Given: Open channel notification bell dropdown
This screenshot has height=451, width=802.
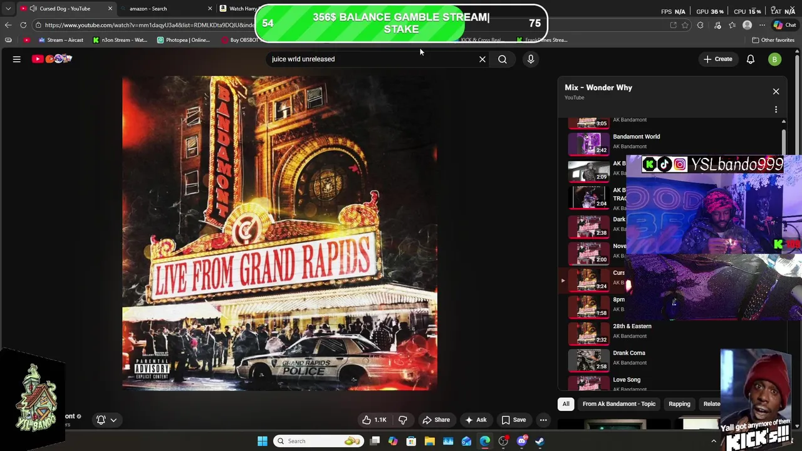Looking at the screenshot, I should pos(106,420).
